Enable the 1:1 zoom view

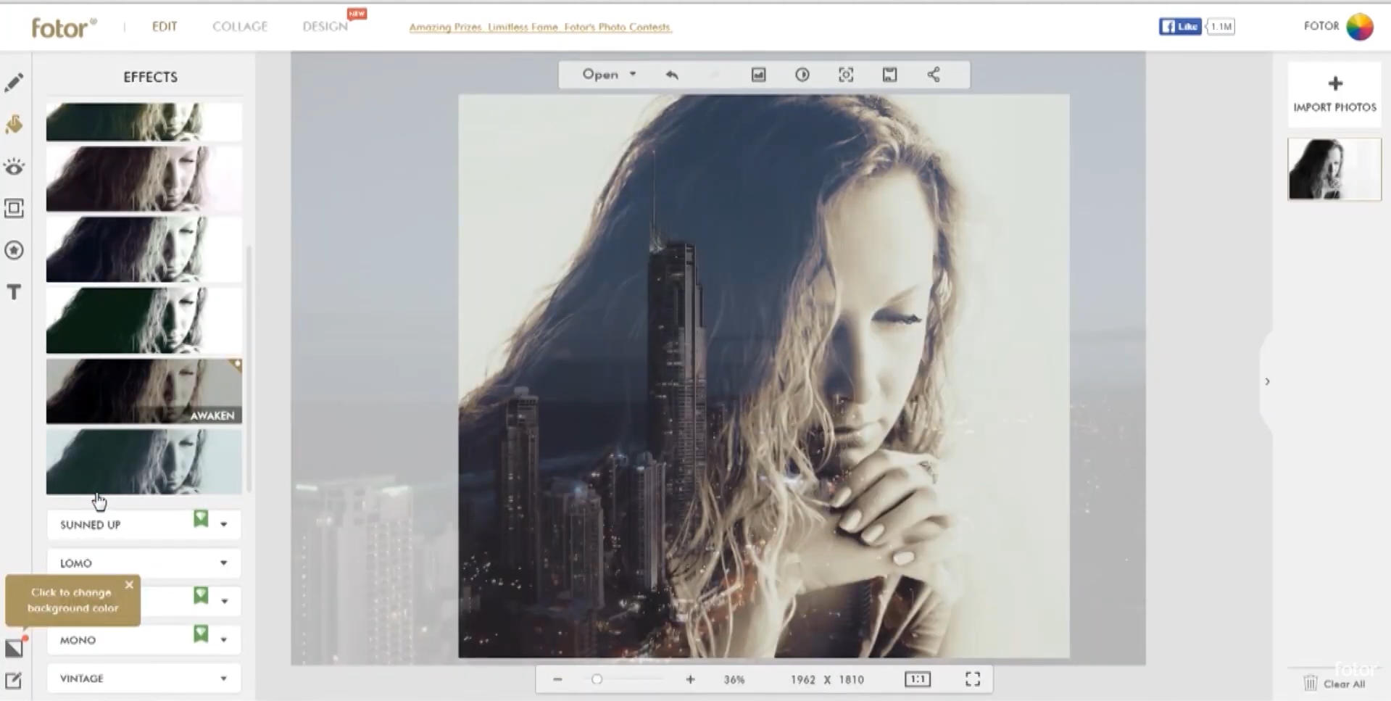(x=916, y=679)
